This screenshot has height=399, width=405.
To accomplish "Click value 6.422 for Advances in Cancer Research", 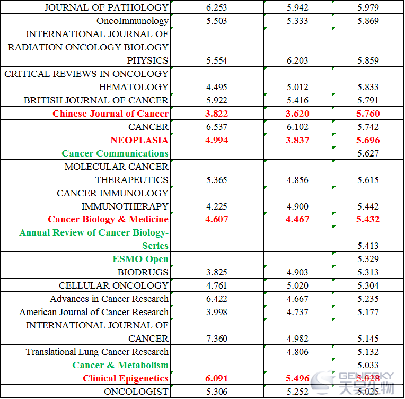I will (216, 299).
